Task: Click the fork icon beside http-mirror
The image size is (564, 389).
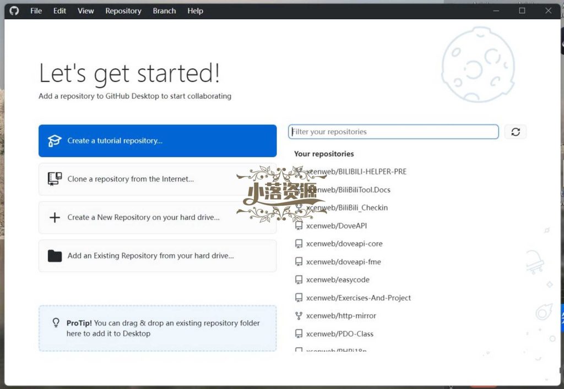Action: (299, 316)
